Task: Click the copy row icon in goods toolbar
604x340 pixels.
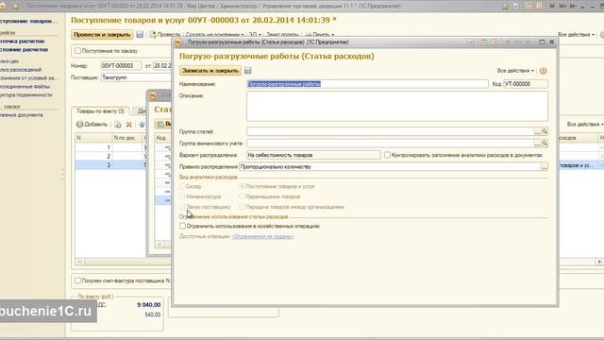Action: pyautogui.click(x=118, y=125)
